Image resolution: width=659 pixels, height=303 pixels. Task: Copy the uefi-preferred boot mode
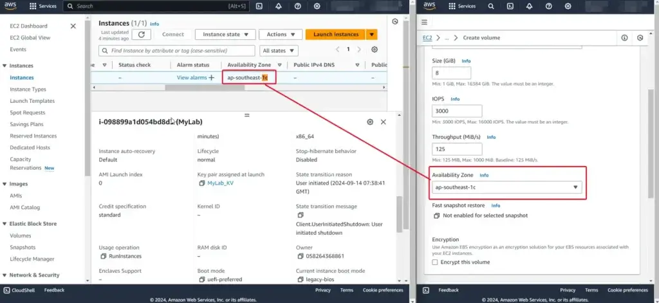click(x=201, y=279)
